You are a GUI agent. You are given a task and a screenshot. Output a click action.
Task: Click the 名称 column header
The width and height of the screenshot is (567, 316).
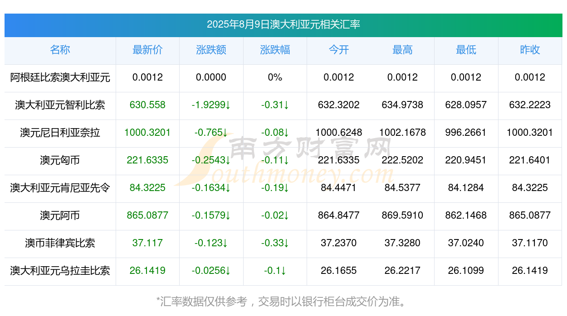[x=60, y=50]
